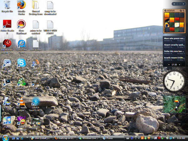This screenshot has width=188, height=141.
Task: Switch to the iTunes taskbar button
Action: (113, 138)
